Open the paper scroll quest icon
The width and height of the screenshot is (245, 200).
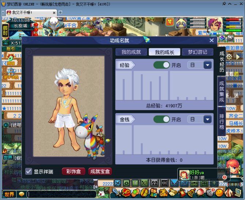(x=172, y=192)
